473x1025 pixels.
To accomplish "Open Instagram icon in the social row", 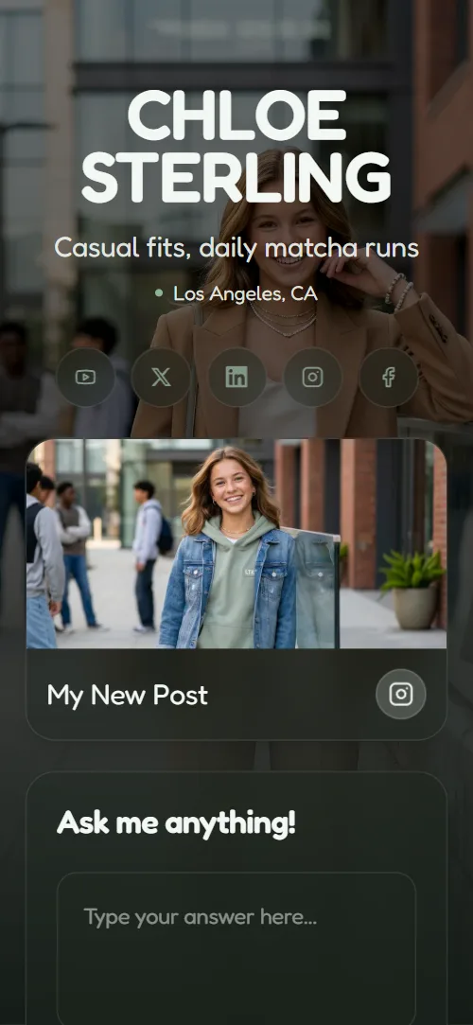I will [x=312, y=378].
